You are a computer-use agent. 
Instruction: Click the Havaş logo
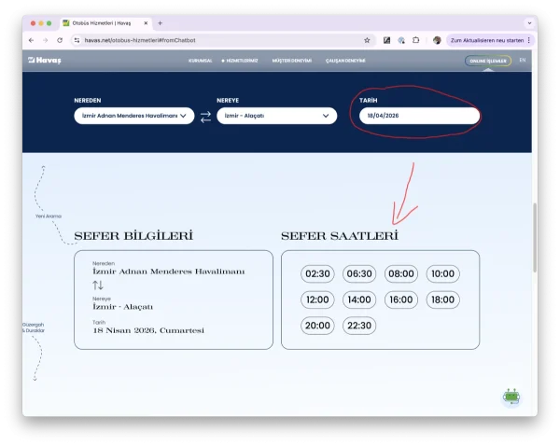click(45, 60)
